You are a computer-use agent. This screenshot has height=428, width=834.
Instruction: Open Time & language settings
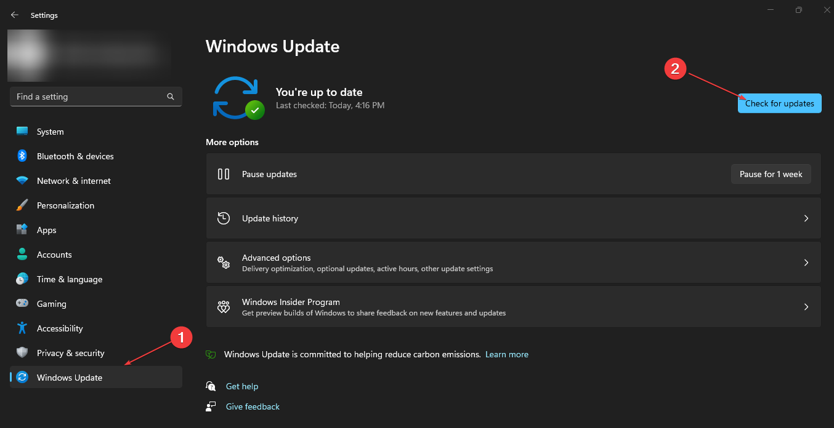tap(96, 279)
